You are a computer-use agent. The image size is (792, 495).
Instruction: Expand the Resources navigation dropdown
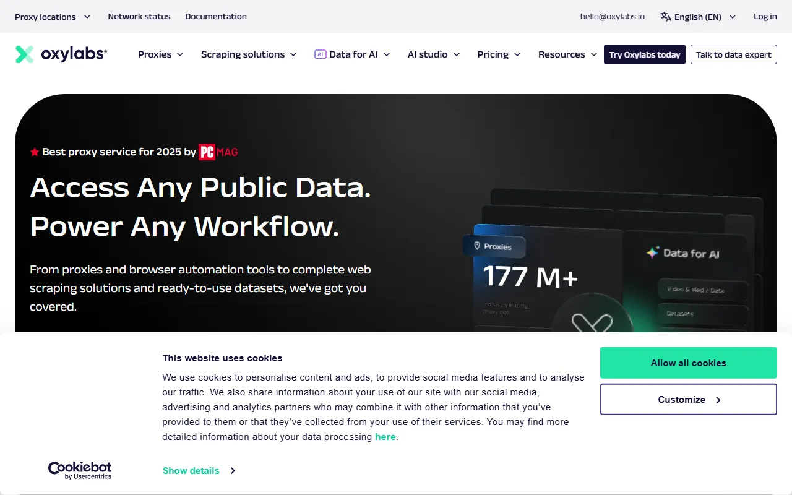tap(567, 54)
